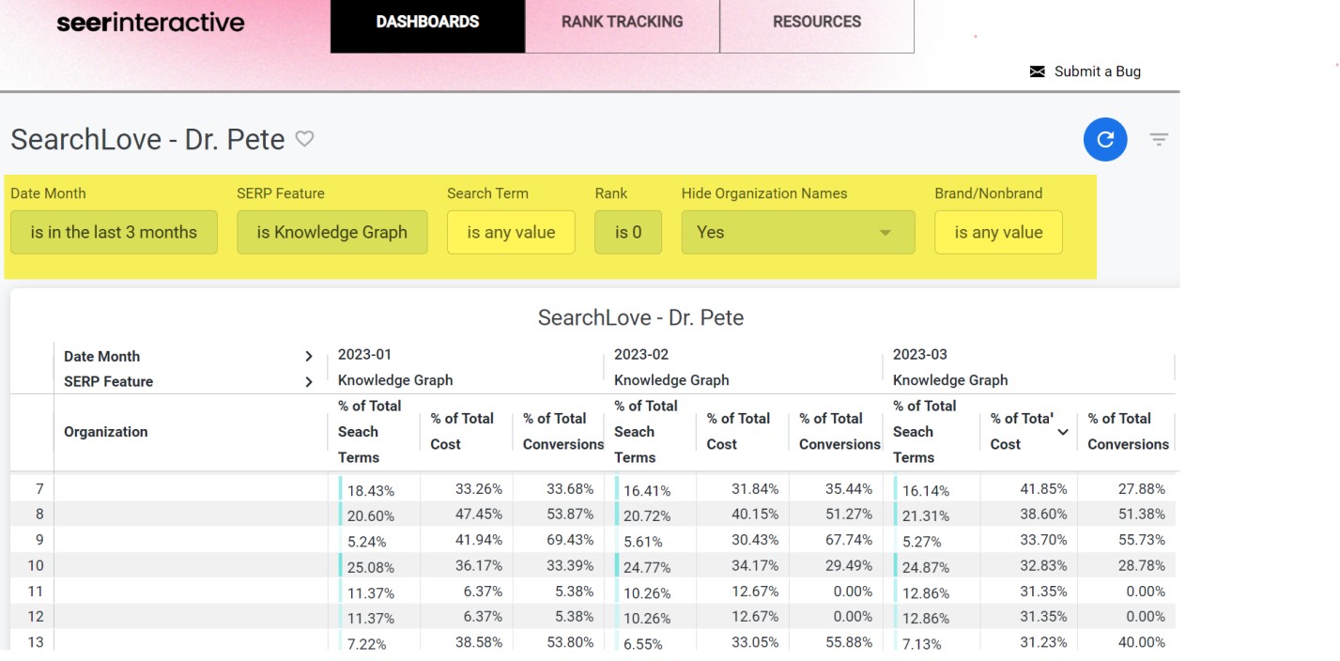
Task: Sort by the Organization column header
Action: 106,432
